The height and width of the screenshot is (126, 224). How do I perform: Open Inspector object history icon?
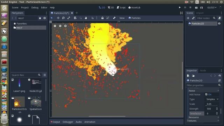tap(219, 76)
